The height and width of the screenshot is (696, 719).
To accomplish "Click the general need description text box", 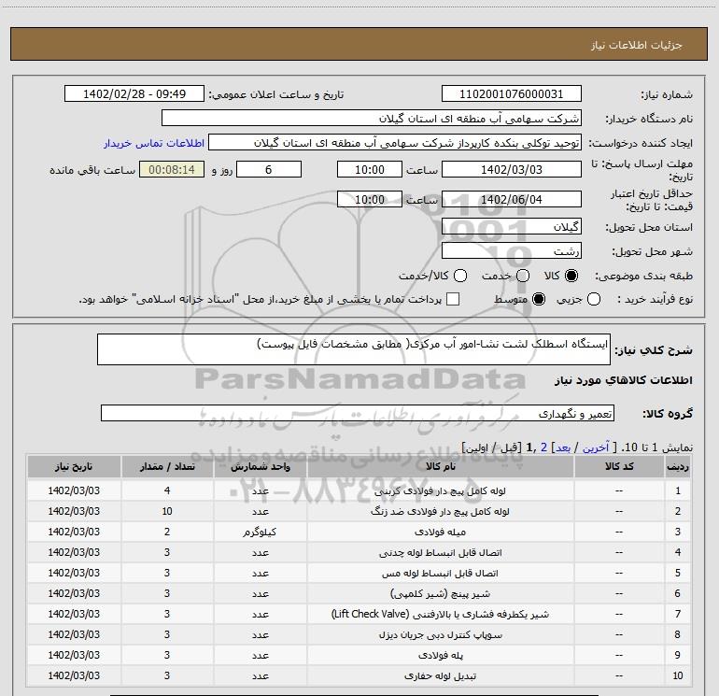I will click(x=354, y=349).
